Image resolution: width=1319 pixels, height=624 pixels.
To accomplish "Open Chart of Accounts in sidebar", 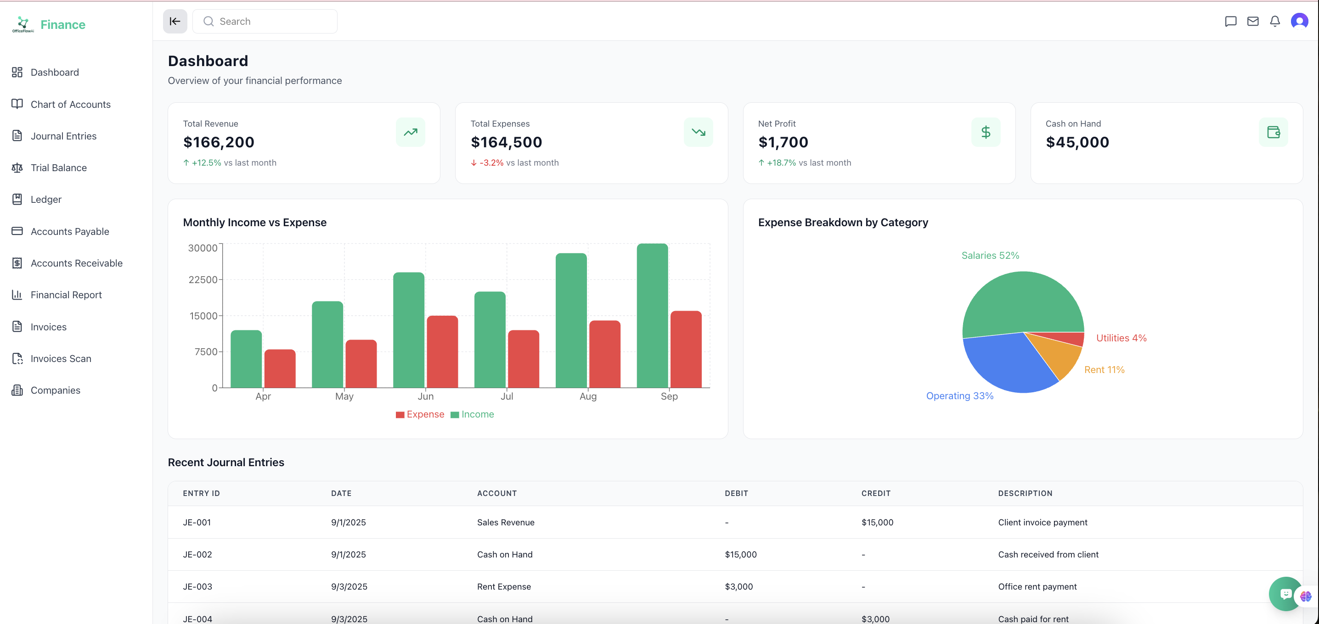I will [70, 104].
